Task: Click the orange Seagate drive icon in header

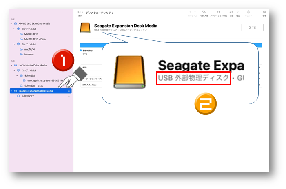Action: 85,28
